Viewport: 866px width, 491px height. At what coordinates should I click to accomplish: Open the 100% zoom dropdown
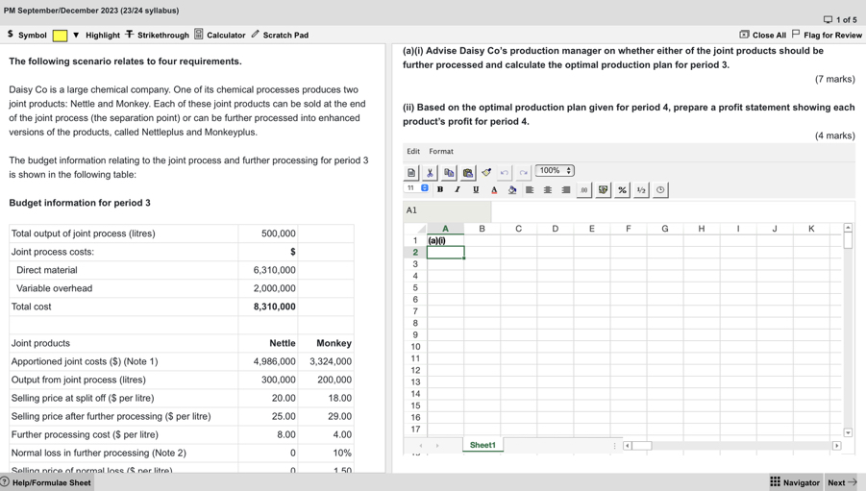555,171
